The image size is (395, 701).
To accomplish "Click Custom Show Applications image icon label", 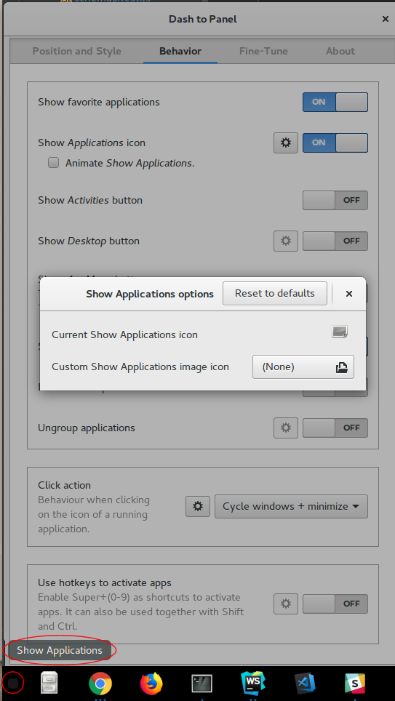I will click(140, 367).
